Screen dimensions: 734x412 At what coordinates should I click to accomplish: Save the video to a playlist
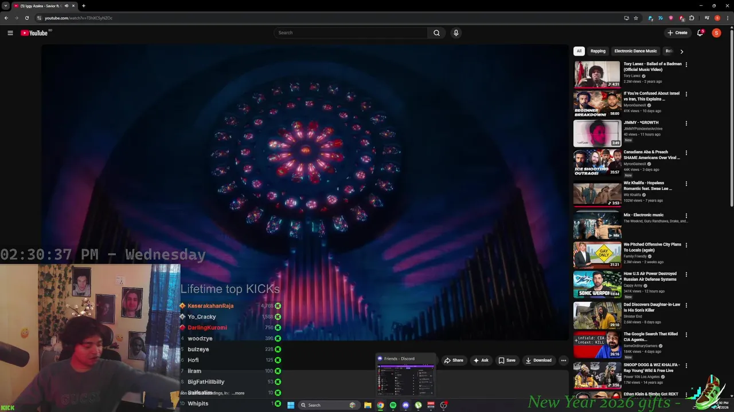coord(507,360)
